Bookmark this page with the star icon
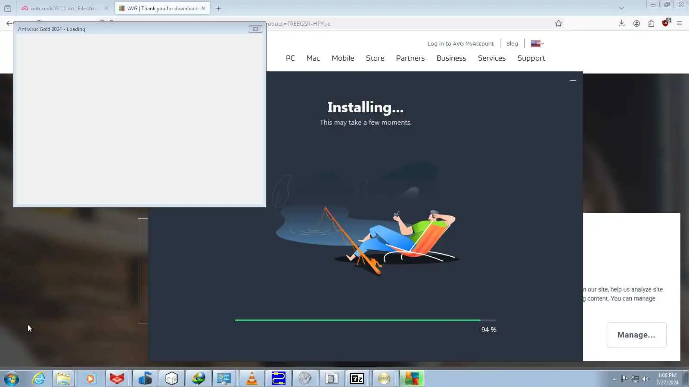 (x=559, y=23)
